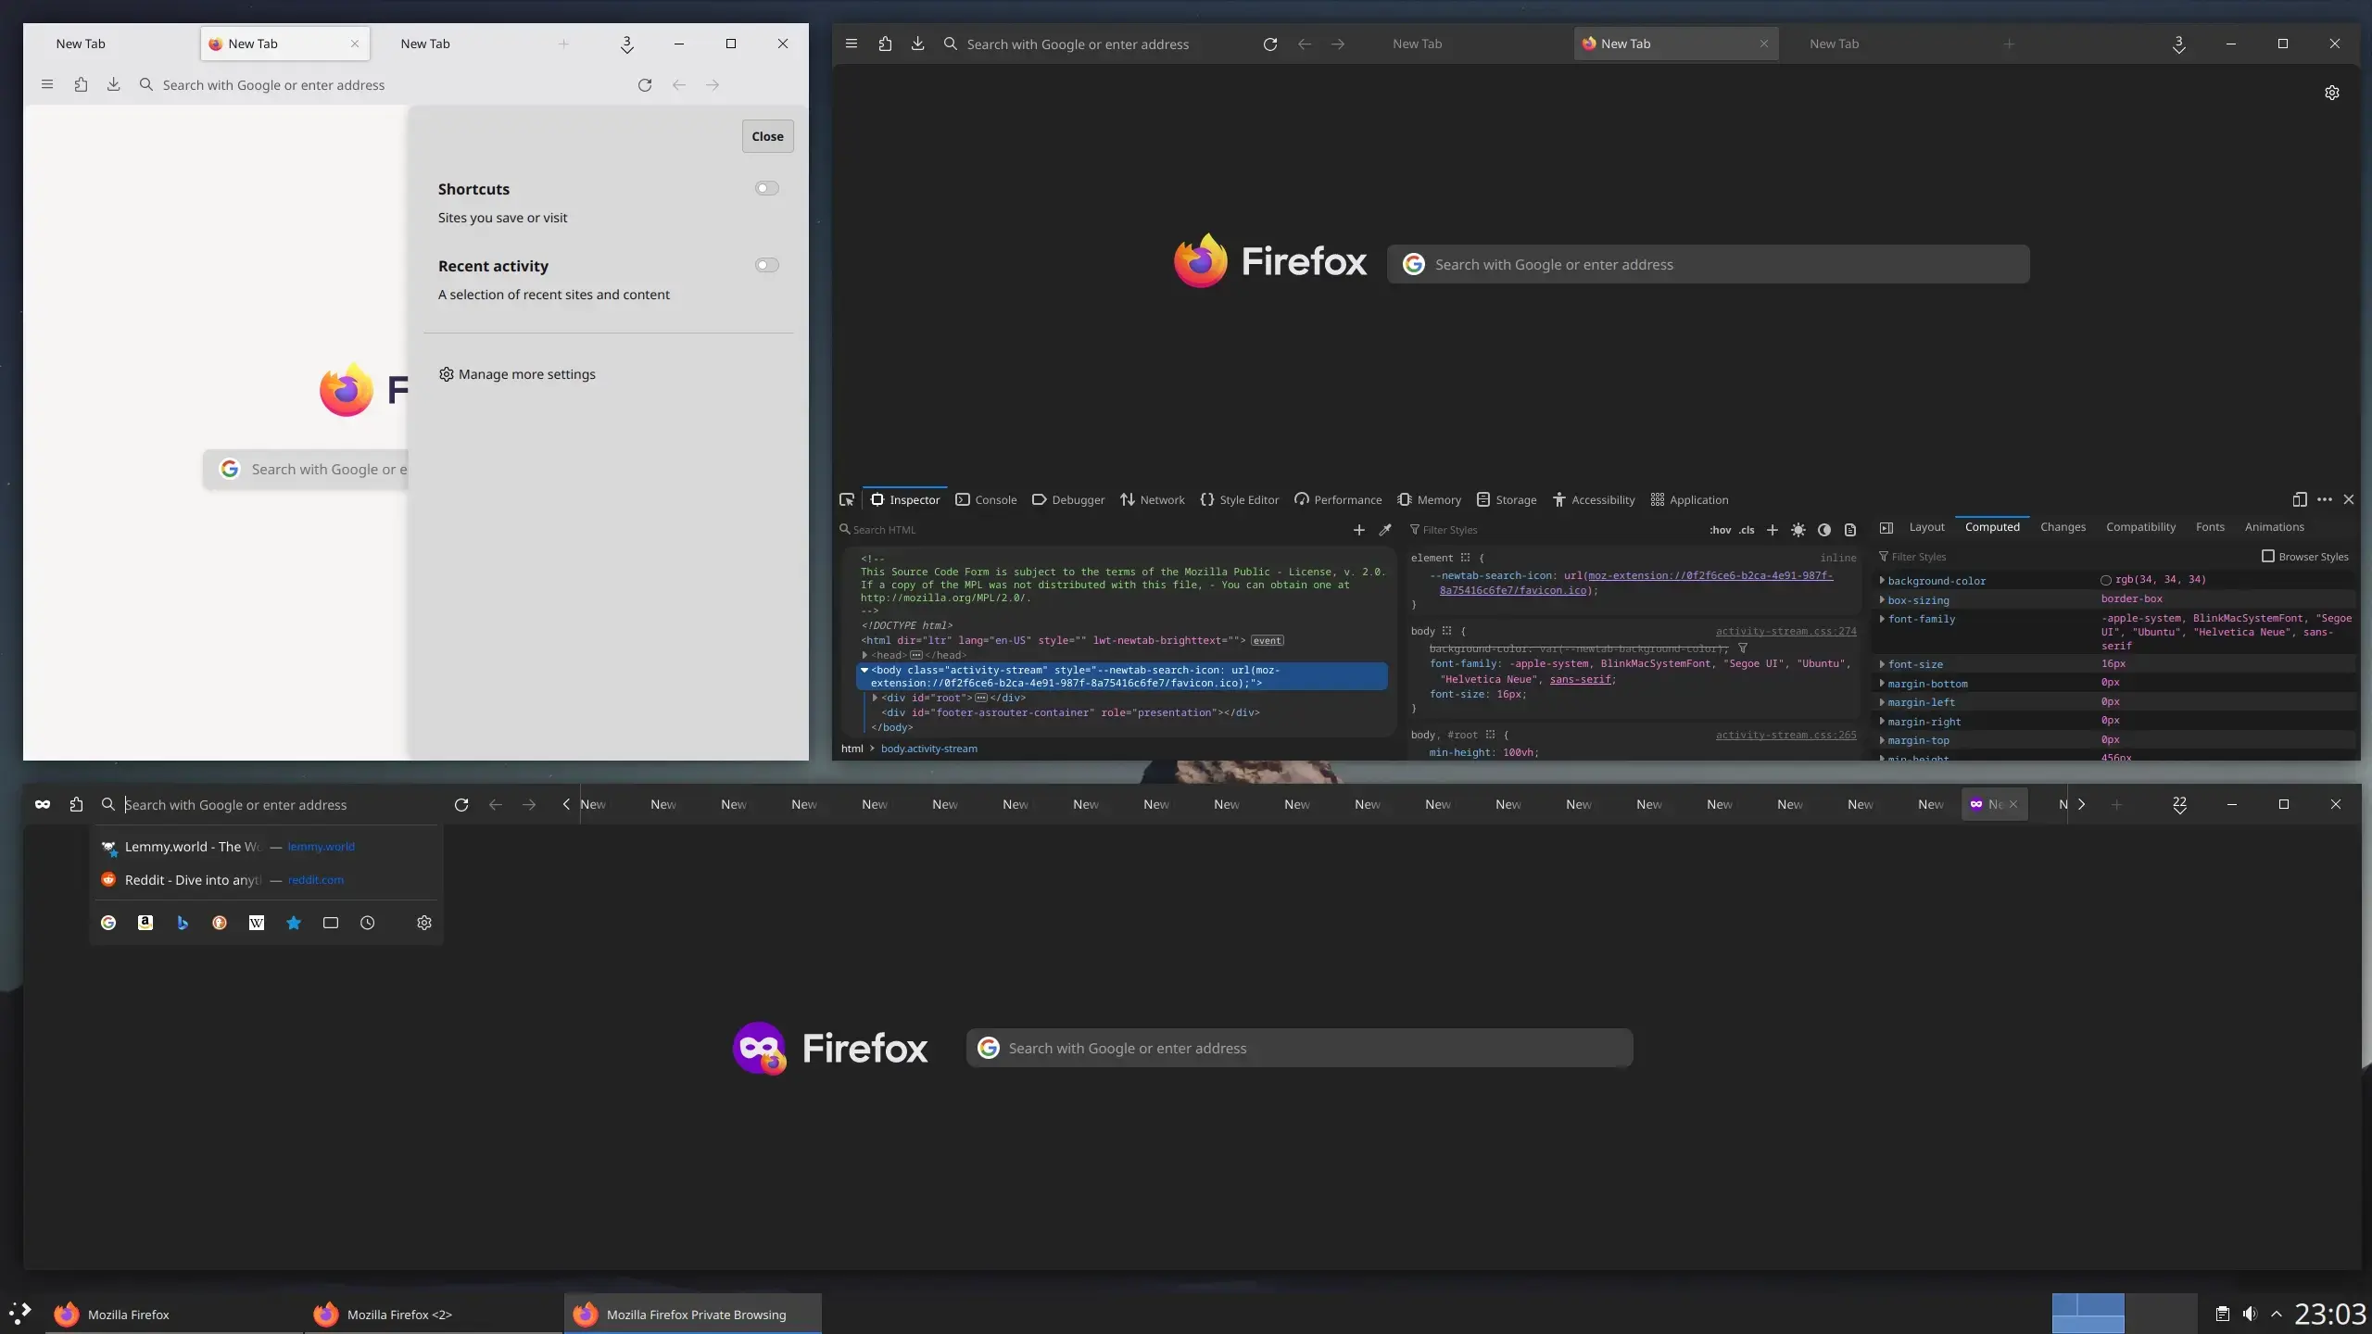Select the Layout sidebar tab
2372x1334 pixels.
pyautogui.click(x=1926, y=526)
